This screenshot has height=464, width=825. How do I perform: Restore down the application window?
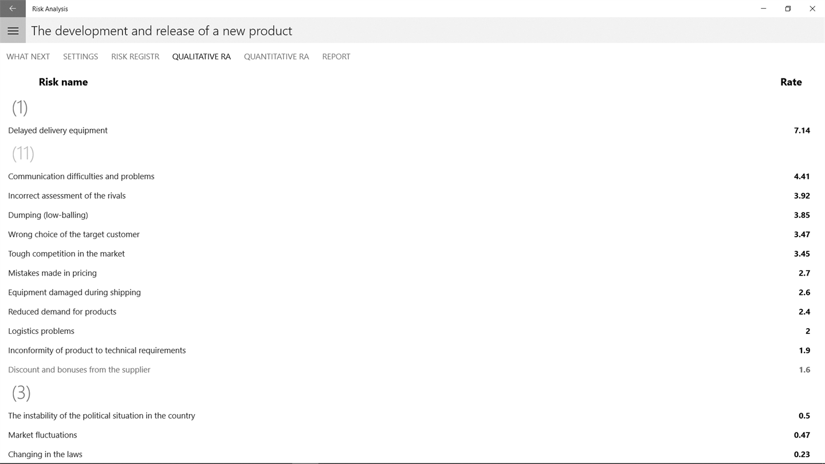point(788,9)
